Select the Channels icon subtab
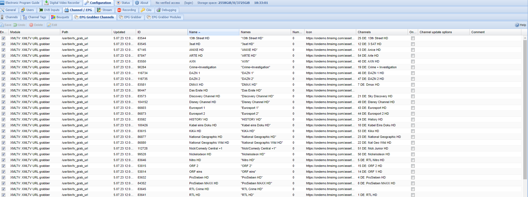Screen dimensions: 528x197 pyautogui.click(x=9, y=17)
